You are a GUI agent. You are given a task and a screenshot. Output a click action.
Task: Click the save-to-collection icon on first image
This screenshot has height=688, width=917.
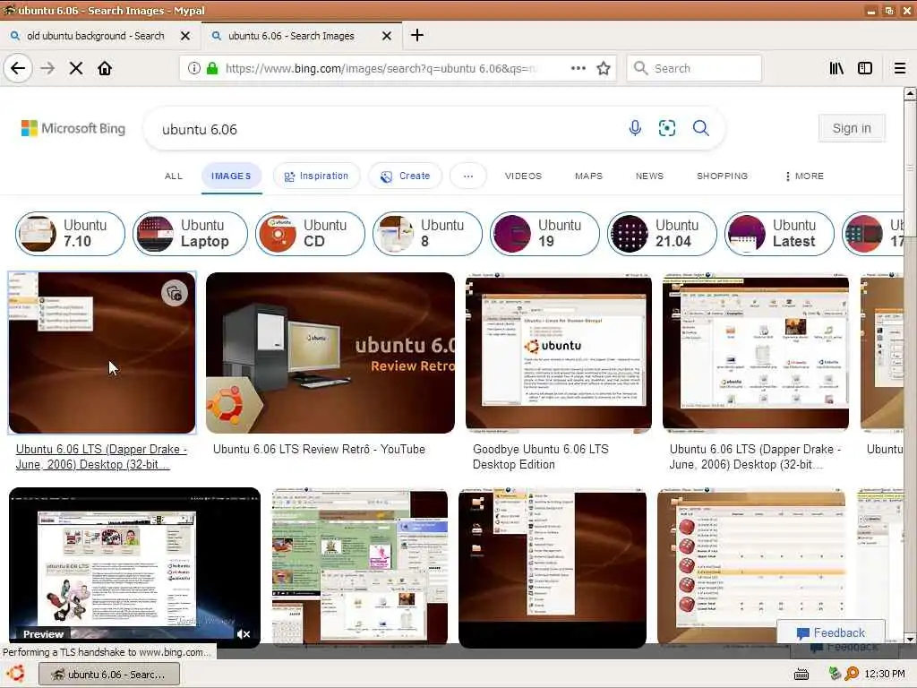175,293
